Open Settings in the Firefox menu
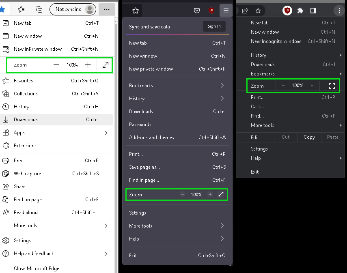Screen dimensions: 347x273 coord(177,213)
